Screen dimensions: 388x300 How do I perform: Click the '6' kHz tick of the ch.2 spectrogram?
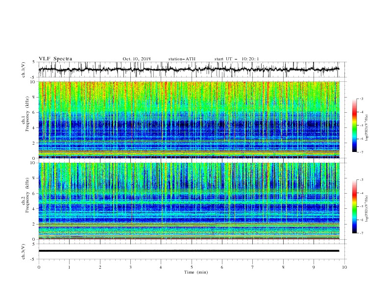[x=34, y=193]
